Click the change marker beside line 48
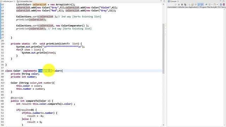226x127 pixels. tap(1, 101)
